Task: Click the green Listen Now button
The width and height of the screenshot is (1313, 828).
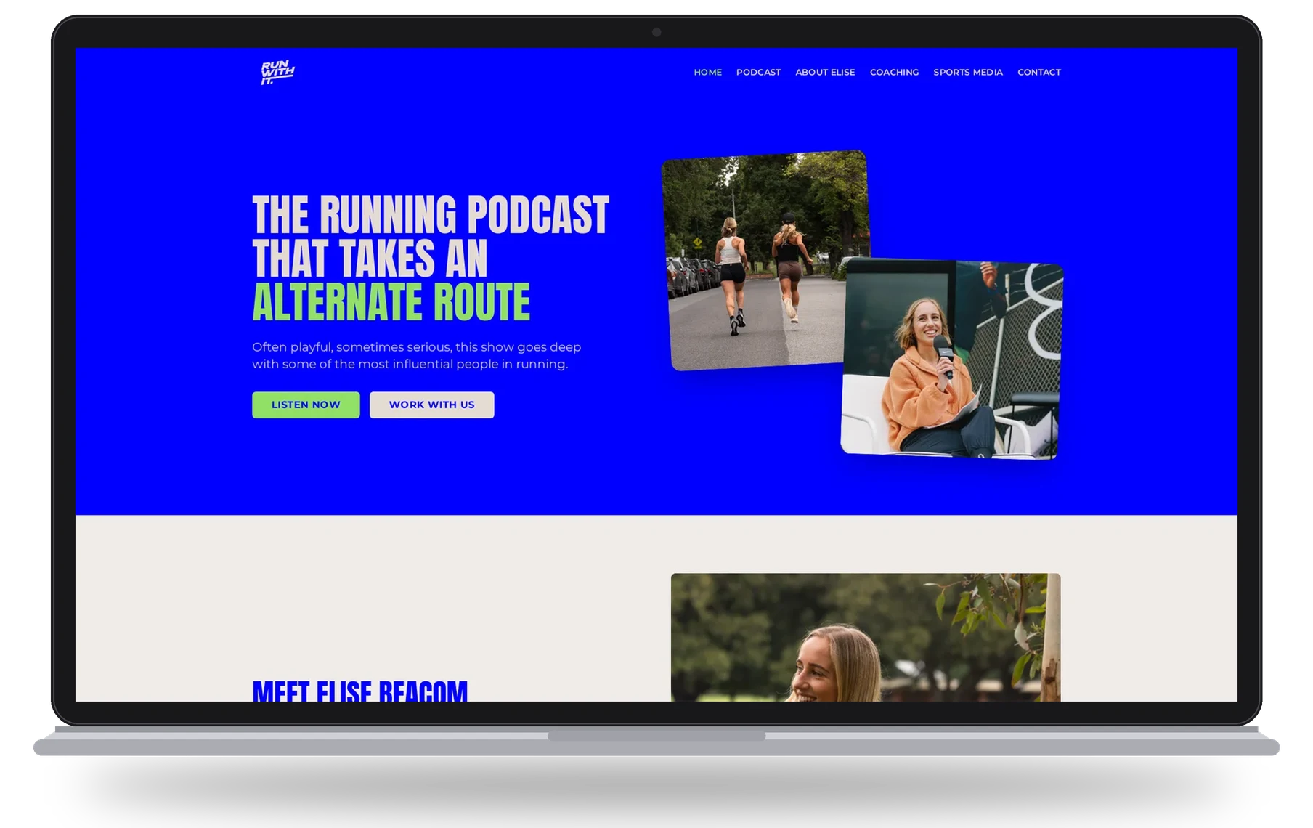Action: click(306, 405)
